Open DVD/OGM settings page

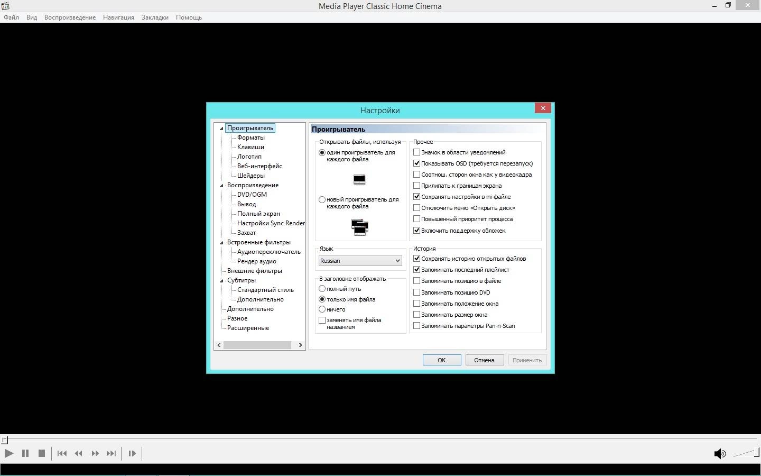(252, 195)
